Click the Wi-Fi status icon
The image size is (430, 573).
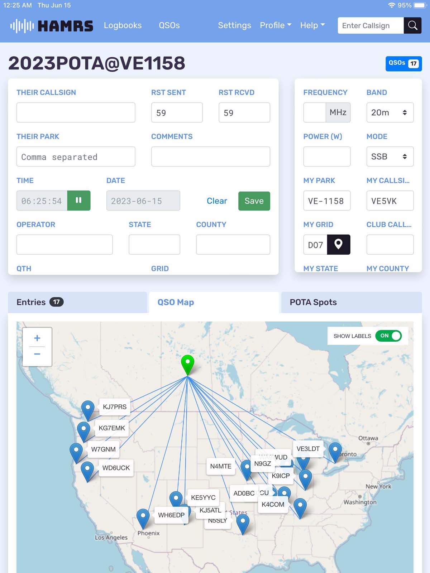coord(392,5)
